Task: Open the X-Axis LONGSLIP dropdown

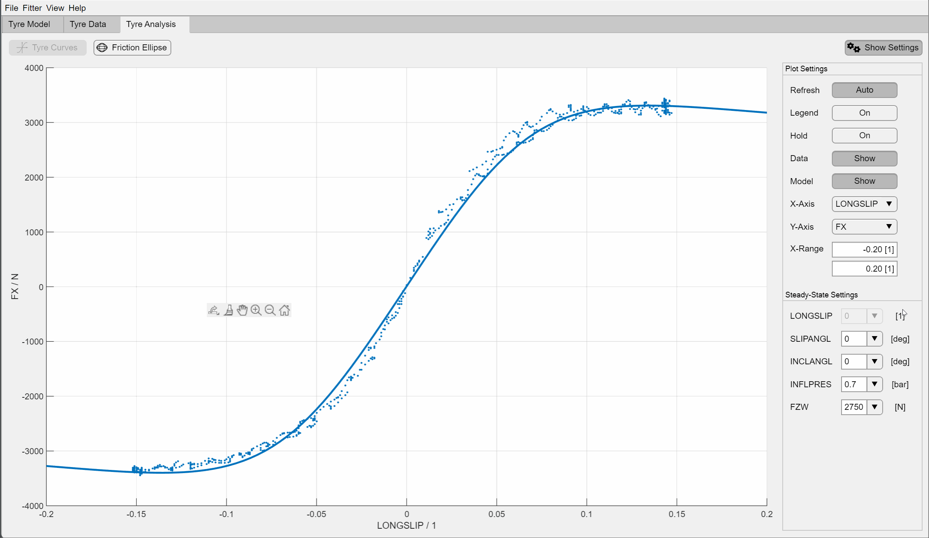Action: (864, 204)
